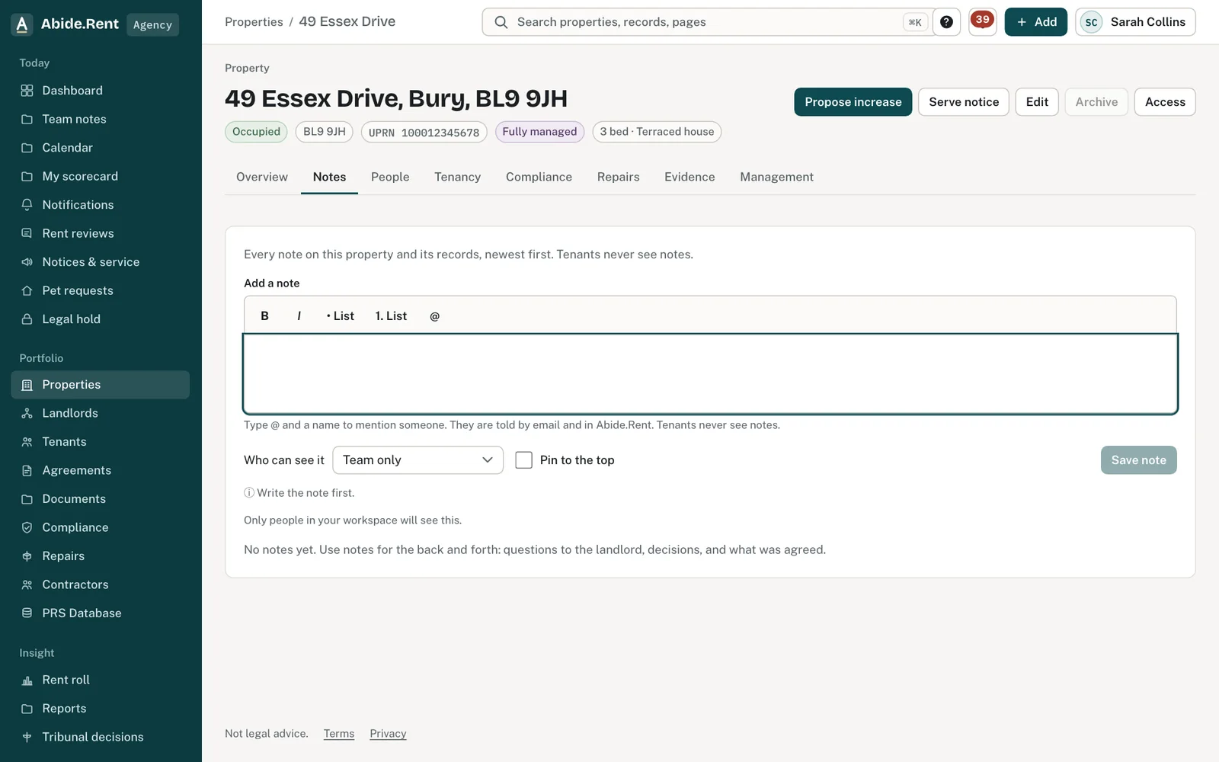Apply bold formatting in note editor

coord(264,315)
